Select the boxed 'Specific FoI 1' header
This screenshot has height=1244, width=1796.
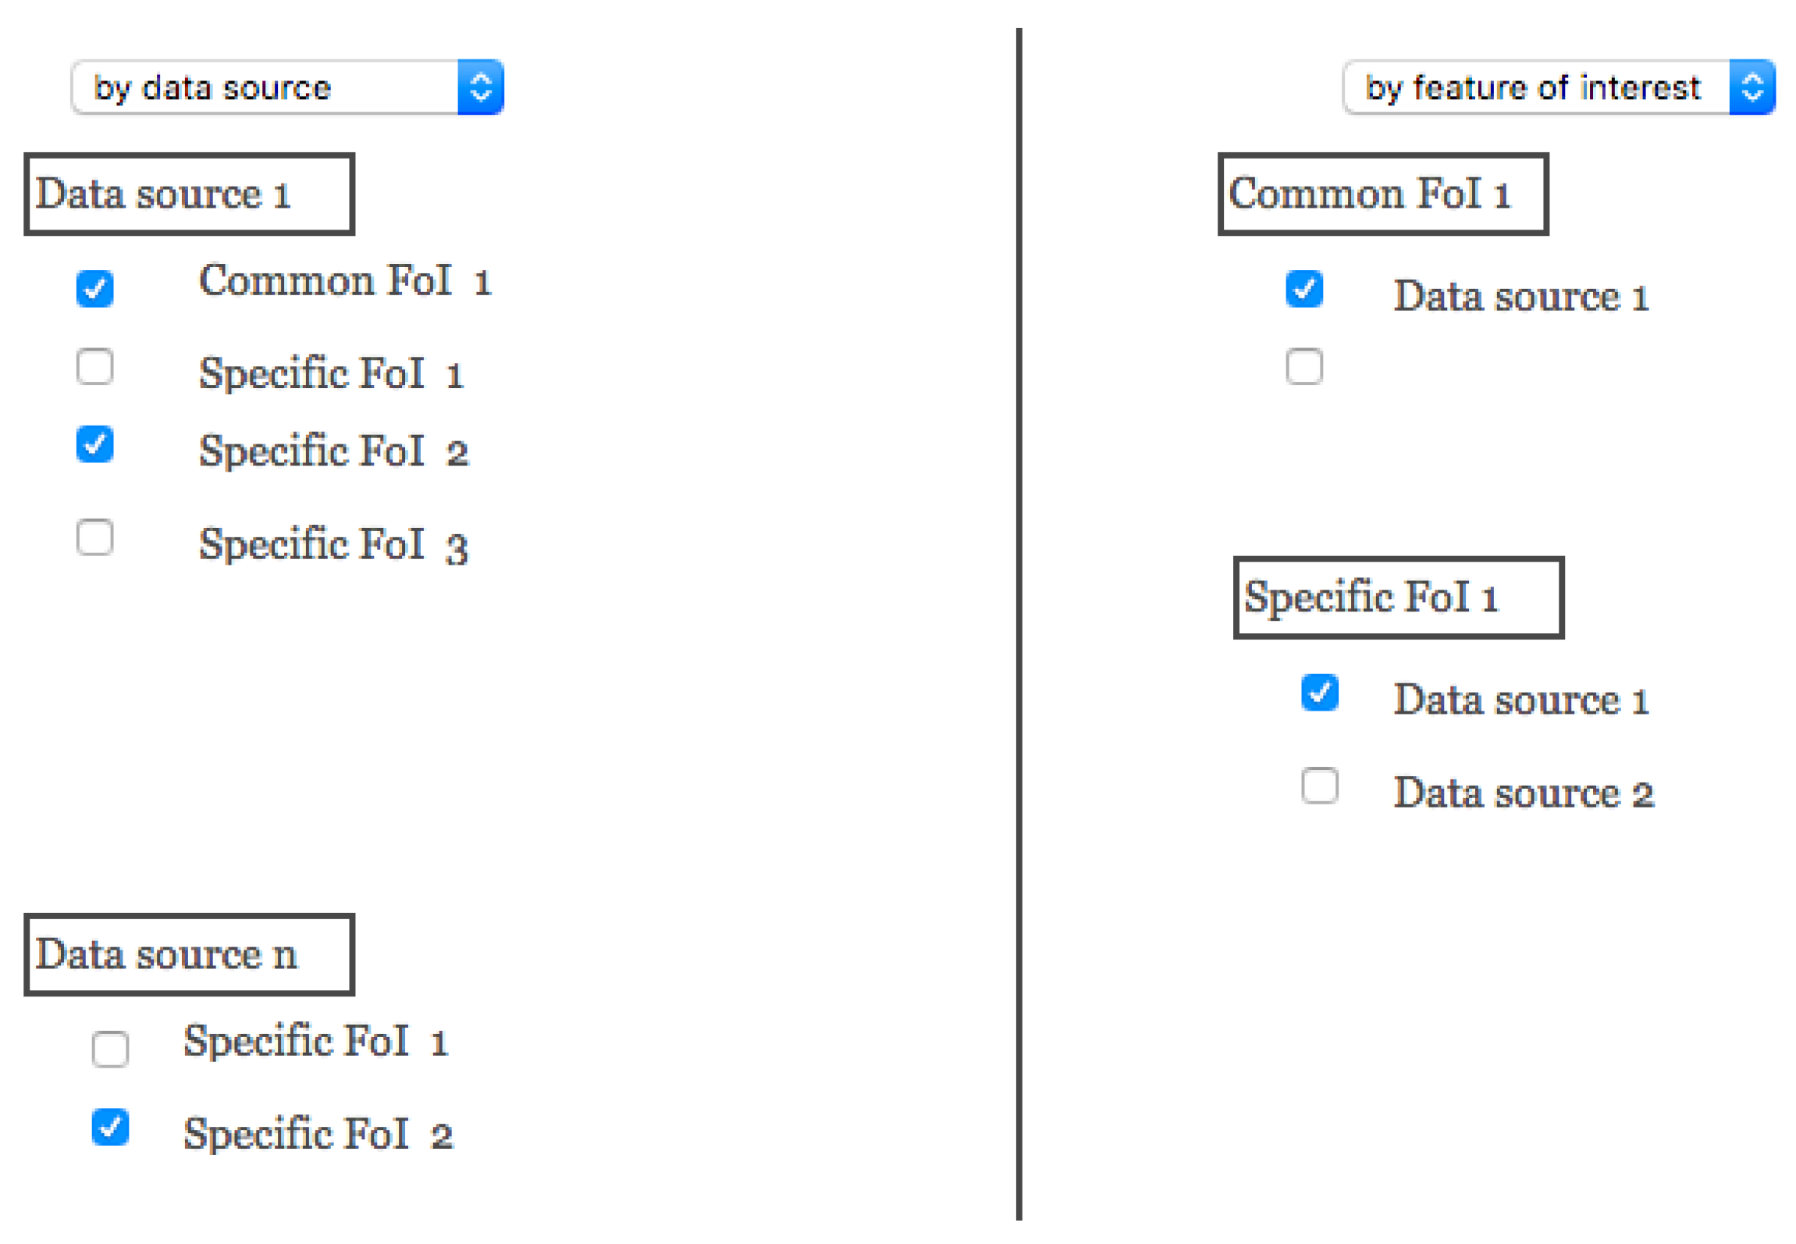click(1399, 597)
